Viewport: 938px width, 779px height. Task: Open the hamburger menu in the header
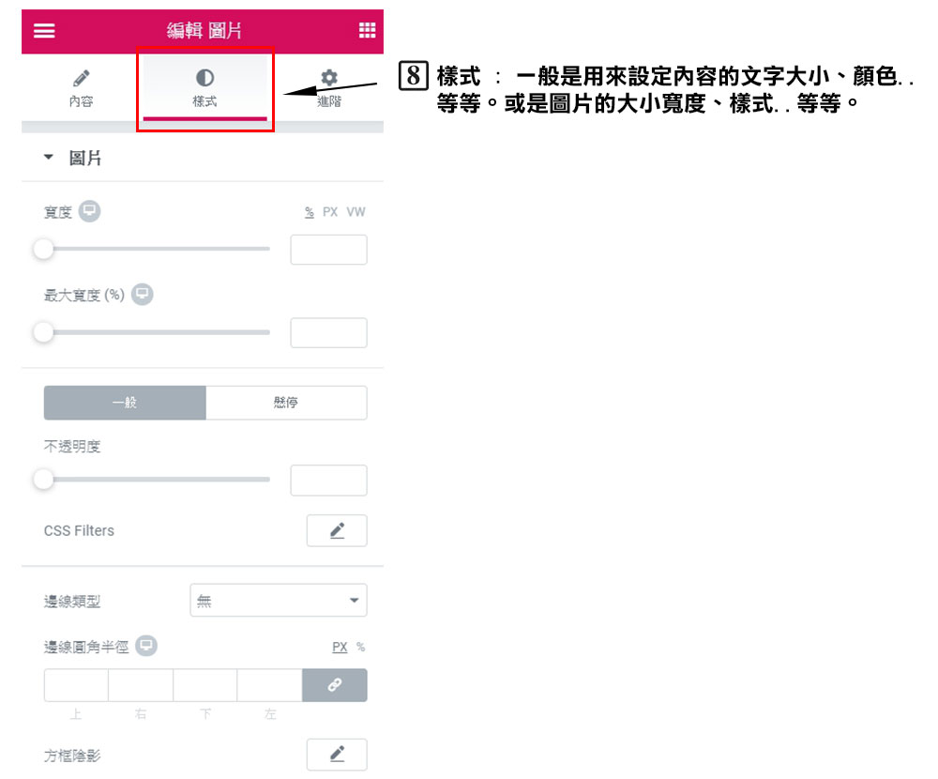pos(44,31)
